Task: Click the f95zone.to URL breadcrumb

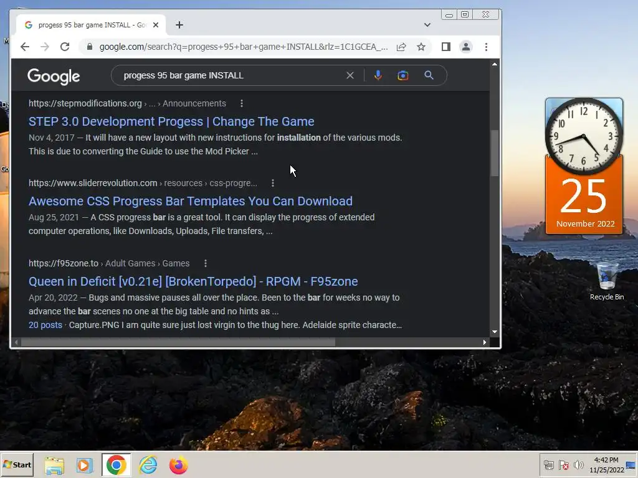Action: [x=109, y=263]
